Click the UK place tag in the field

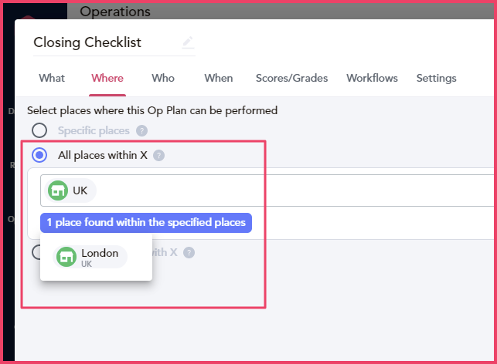[x=70, y=190]
